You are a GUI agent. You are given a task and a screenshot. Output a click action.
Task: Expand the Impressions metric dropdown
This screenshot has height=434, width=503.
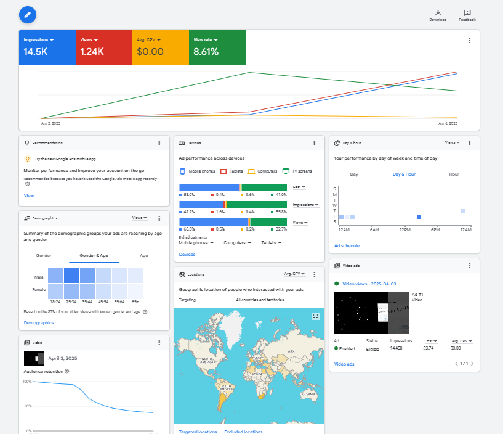tap(39, 40)
